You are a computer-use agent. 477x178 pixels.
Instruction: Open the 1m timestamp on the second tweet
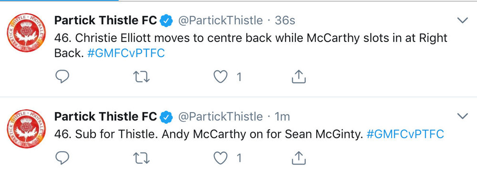[x=282, y=116]
